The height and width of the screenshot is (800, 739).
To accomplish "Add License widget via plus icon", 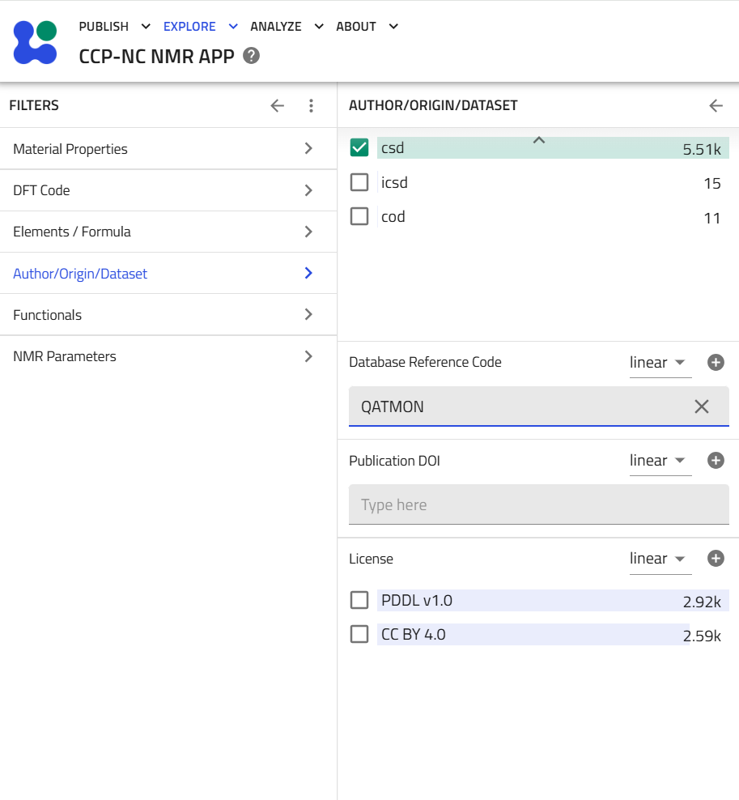I will click(x=716, y=558).
